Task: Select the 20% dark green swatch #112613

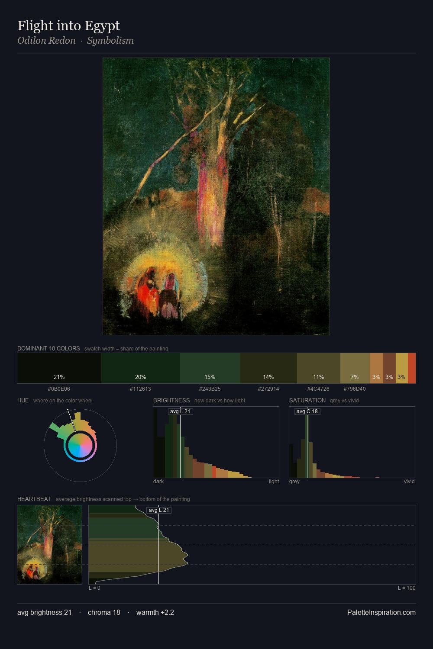Action: pyautogui.click(x=141, y=368)
